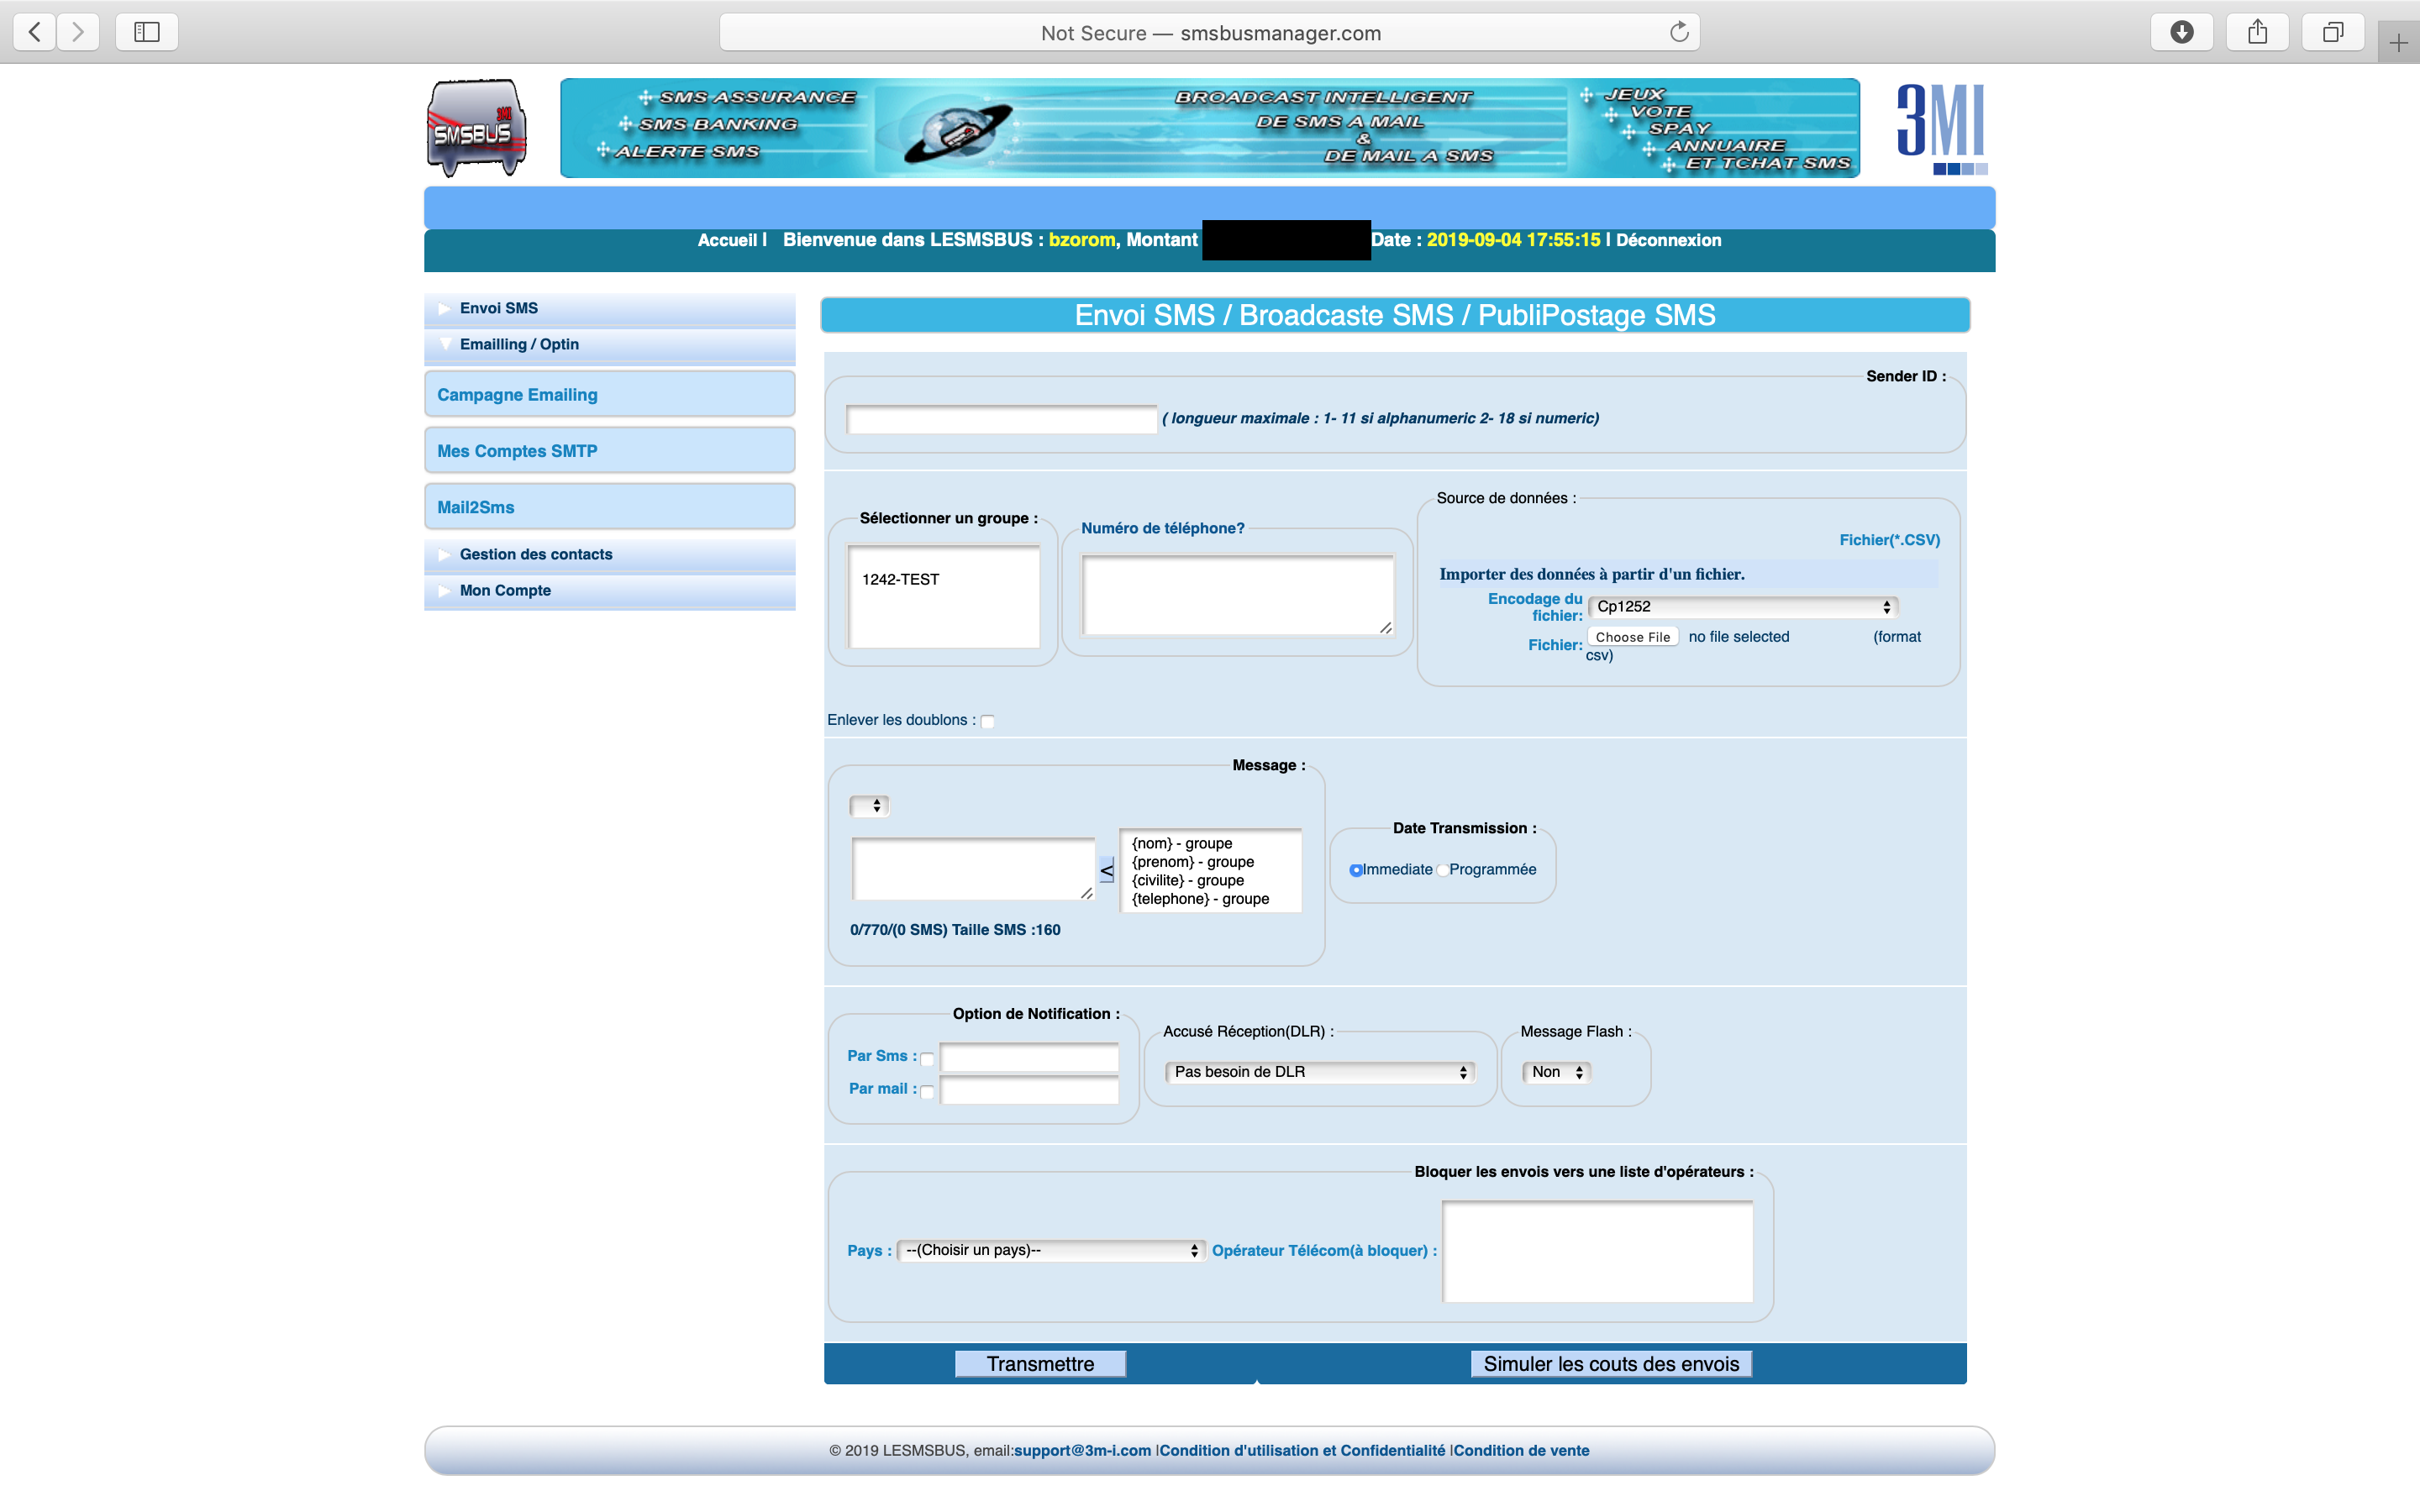
Task: Open Gestion des contacts menu
Action: [535, 554]
